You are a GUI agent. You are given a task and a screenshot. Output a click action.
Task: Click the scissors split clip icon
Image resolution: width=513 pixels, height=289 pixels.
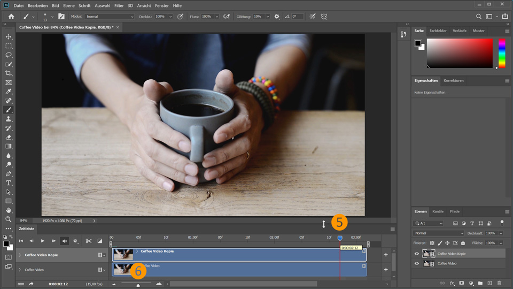(89, 241)
